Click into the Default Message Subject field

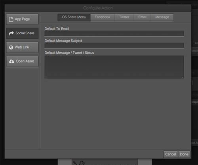[114, 45]
